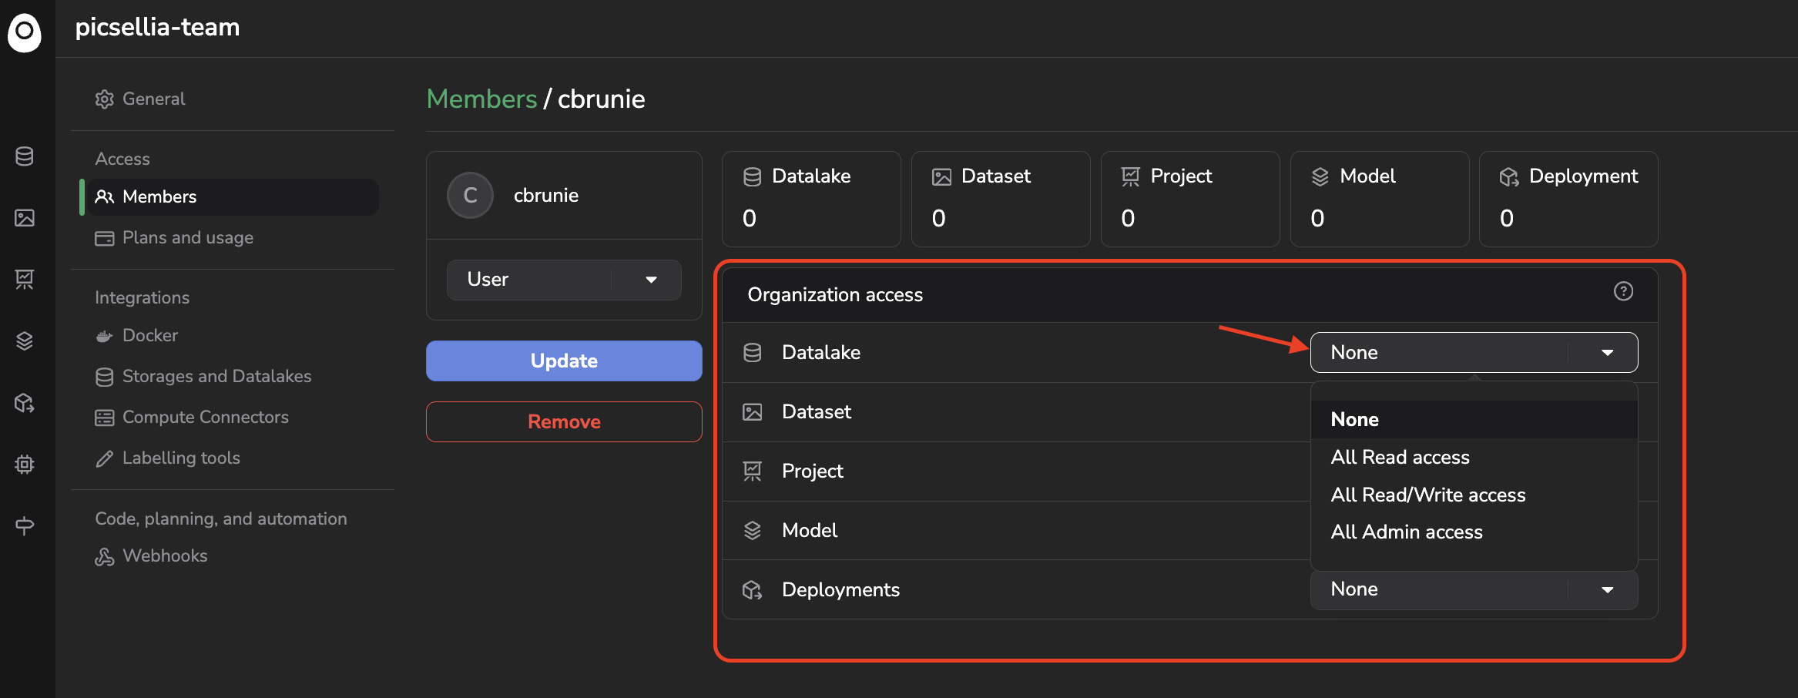Click the Remove member button
Viewport: 1798px width, 698px height.
click(563, 421)
